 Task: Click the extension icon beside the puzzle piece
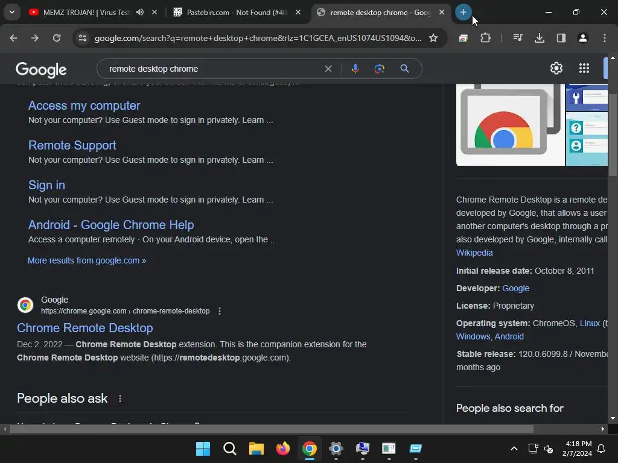point(463,38)
